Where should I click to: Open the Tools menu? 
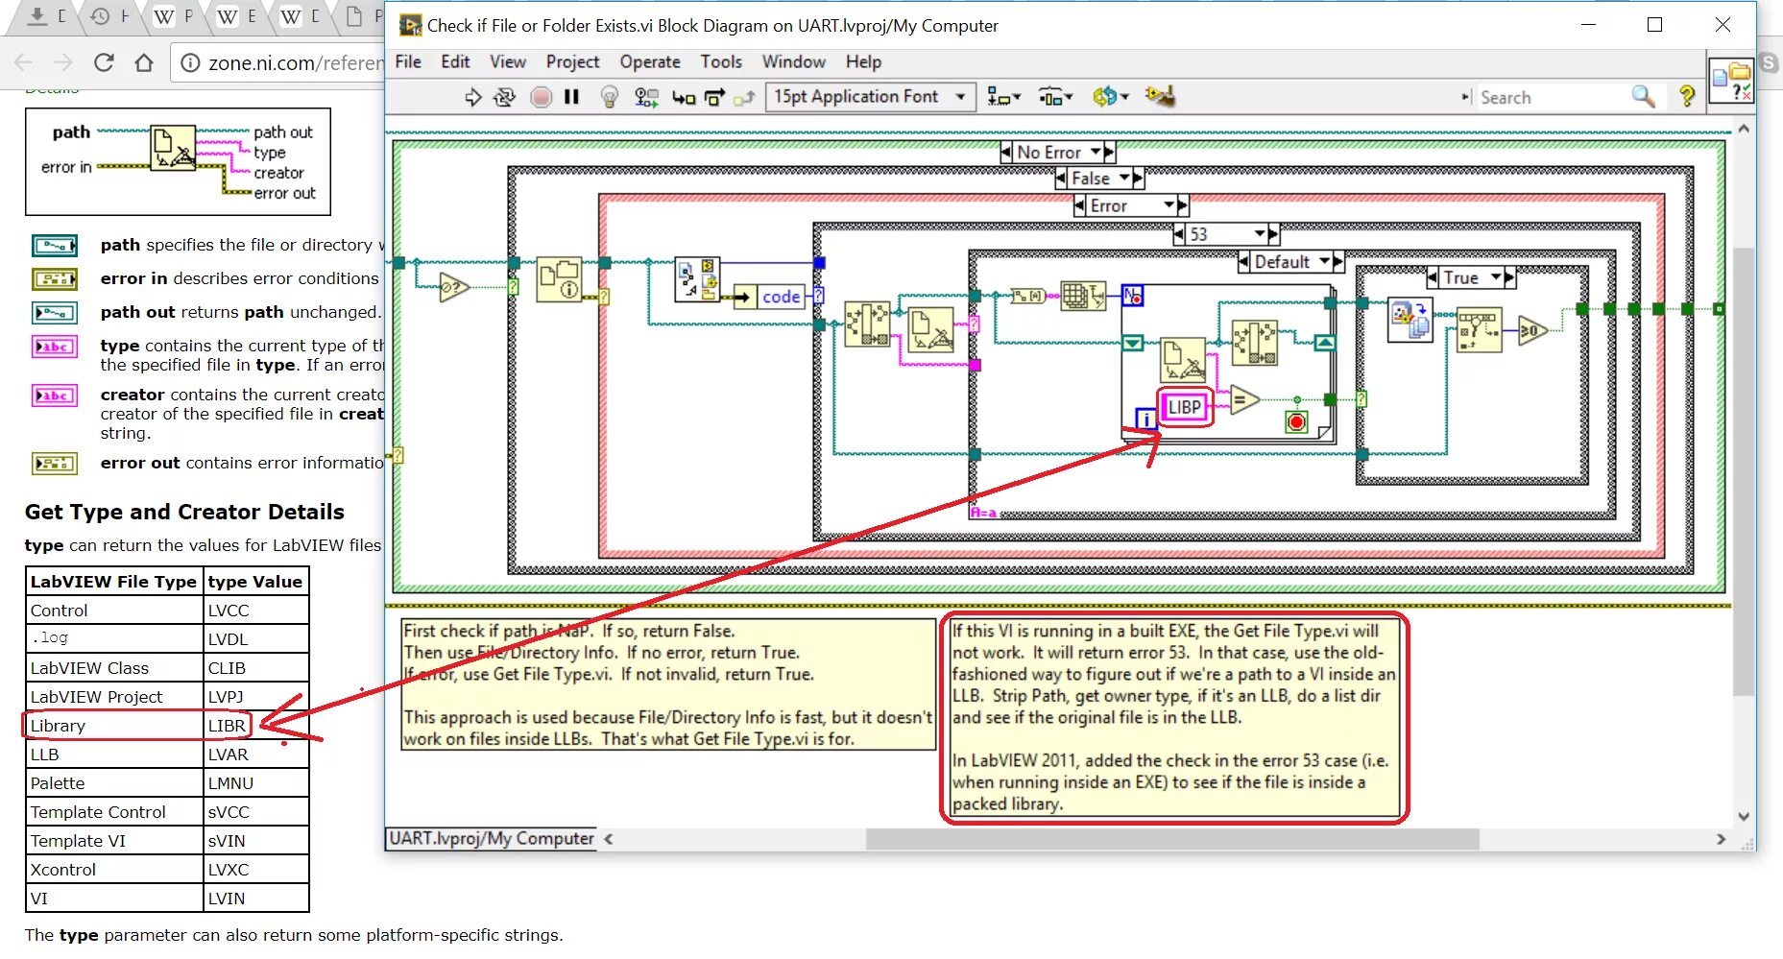click(721, 61)
